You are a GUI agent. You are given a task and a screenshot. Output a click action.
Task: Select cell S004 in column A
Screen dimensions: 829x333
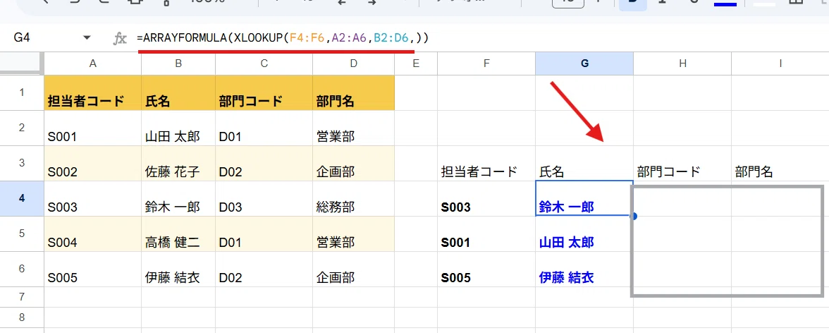click(x=92, y=234)
